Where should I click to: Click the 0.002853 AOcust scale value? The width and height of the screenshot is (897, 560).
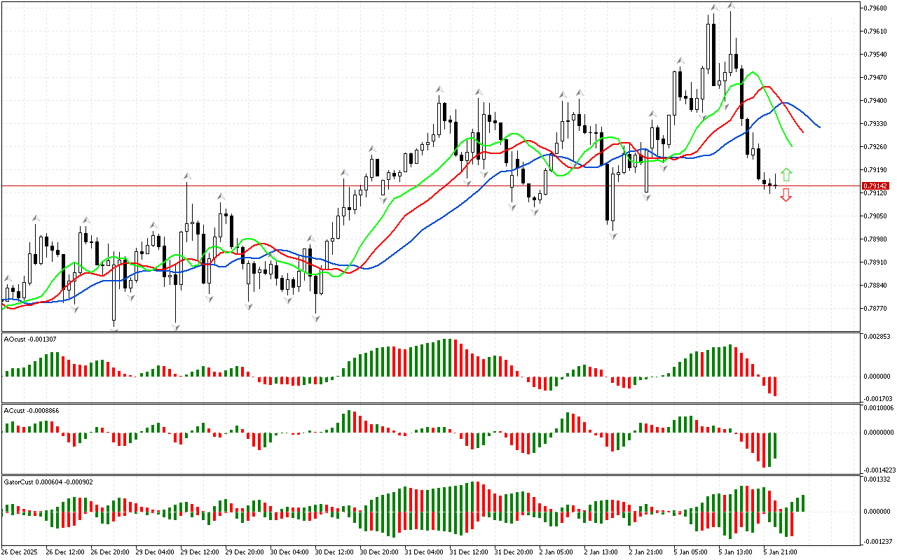click(x=878, y=337)
